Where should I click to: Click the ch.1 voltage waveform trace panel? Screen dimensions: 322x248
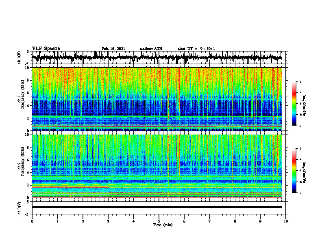pos(159,58)
